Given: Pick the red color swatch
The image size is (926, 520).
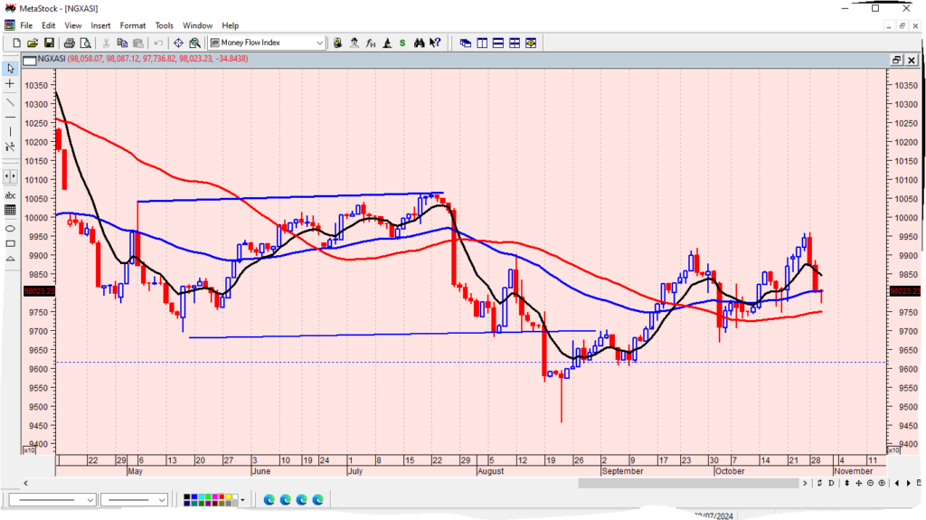Looking at the screenshot, I should [222, 496].
